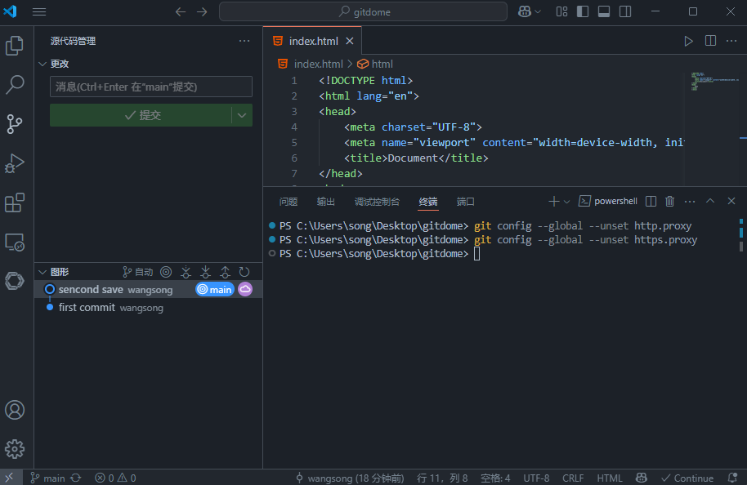Screen dimensions: 747x485
Task: Kill terminal with the trash icon
Action: tap(670, 202)
